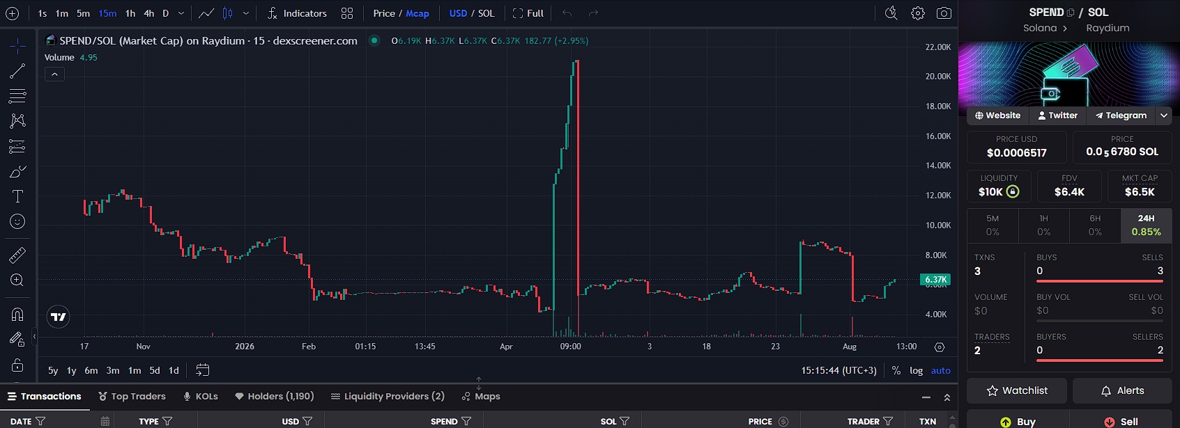Select the 24H stats period
The width and height of the screenshot is (1180, 428).
point(1146,225)
